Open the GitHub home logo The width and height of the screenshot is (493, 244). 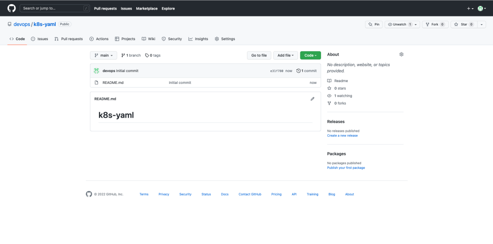[11, 8]
